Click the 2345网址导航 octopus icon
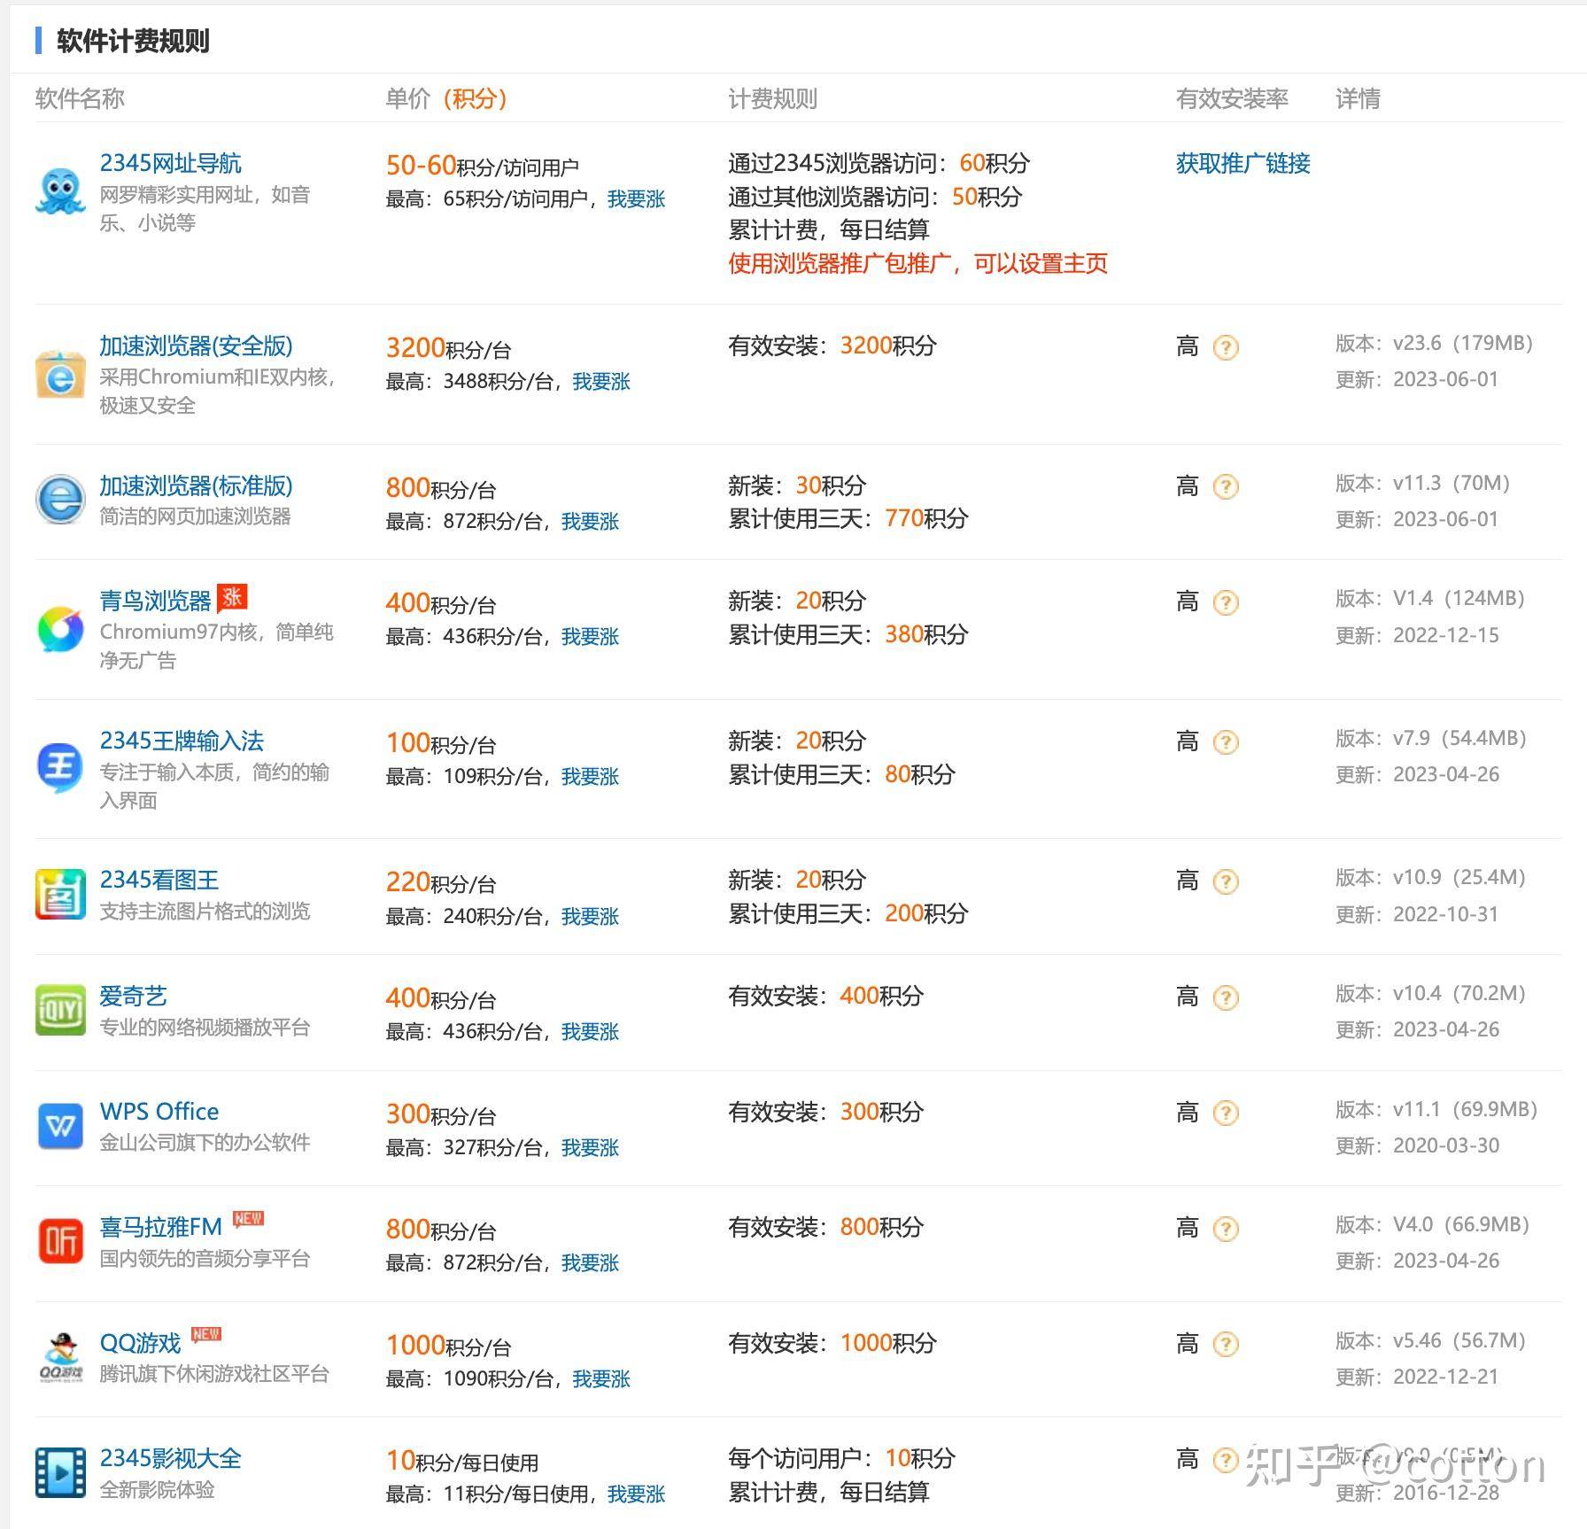 point(60,191)
